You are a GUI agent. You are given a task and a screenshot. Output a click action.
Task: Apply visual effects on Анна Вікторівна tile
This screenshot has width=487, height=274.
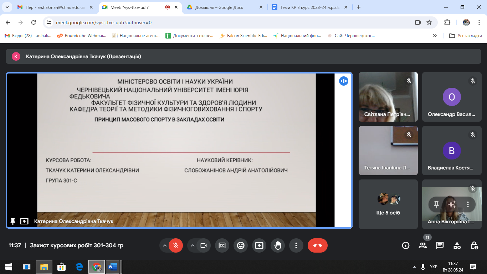point(452,204)
